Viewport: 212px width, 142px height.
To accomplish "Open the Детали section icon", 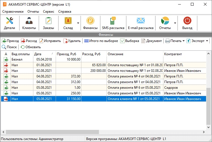I will tap(9, 21).
